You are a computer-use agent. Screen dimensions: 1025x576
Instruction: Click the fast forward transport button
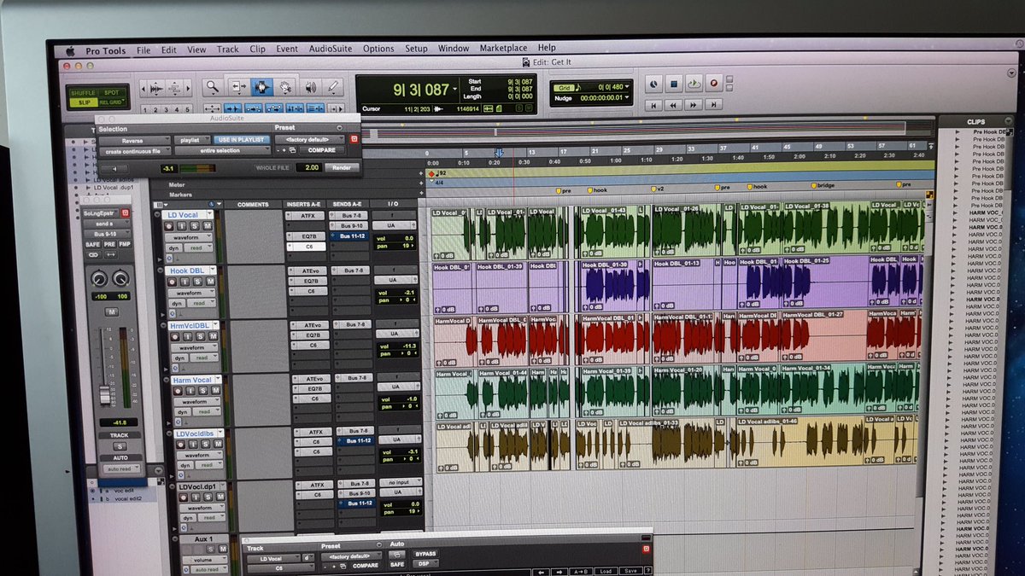694,105
